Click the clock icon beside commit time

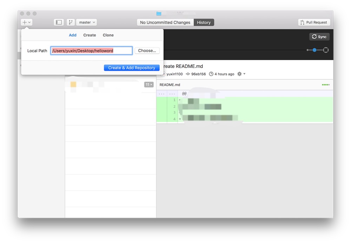[x=211, y=74]
